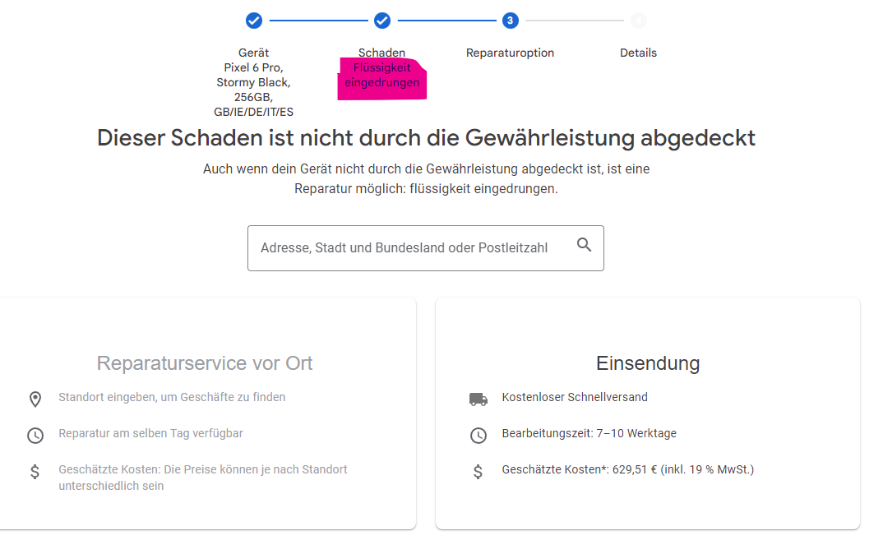This screenshot has height=554, width=883.
Task: Select step 3 Reparaturoption circle
Action: pyautogui.click(x=511, y=21)
